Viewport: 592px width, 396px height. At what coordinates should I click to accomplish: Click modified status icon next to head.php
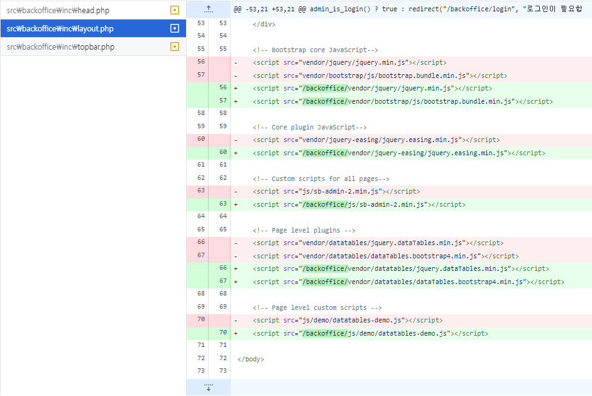[175, 10]
